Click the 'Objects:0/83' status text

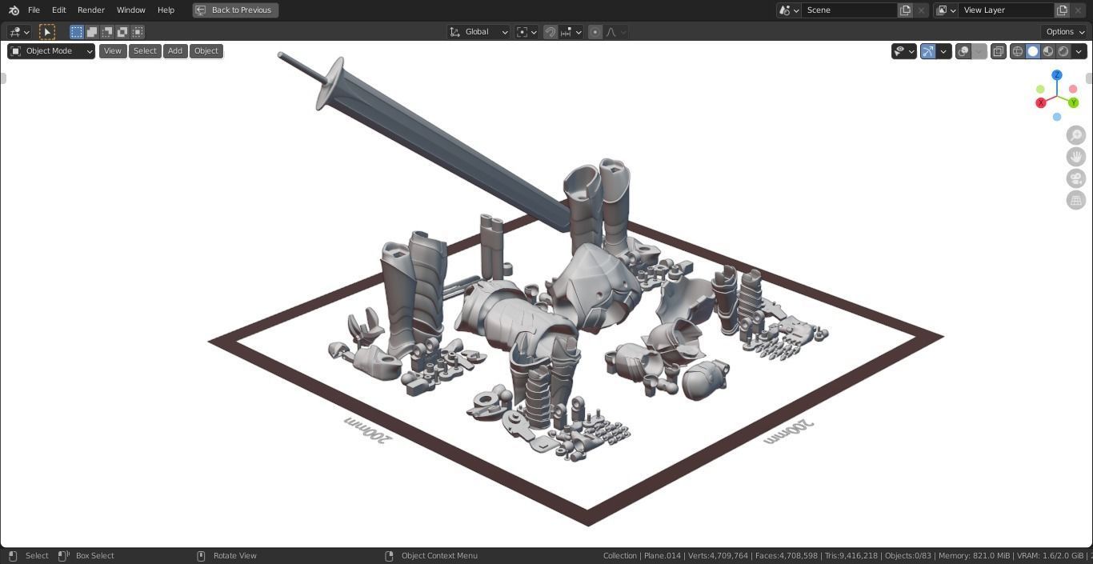tap(908, 556)
